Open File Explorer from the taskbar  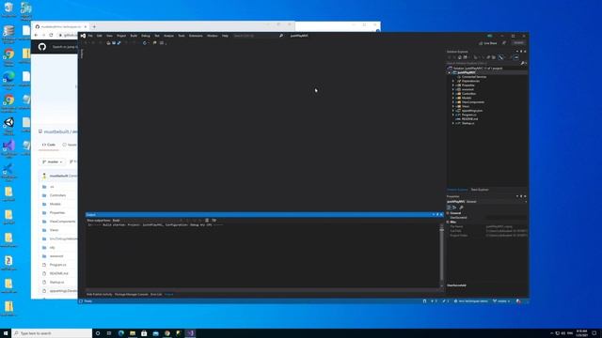tap(133, 333)
